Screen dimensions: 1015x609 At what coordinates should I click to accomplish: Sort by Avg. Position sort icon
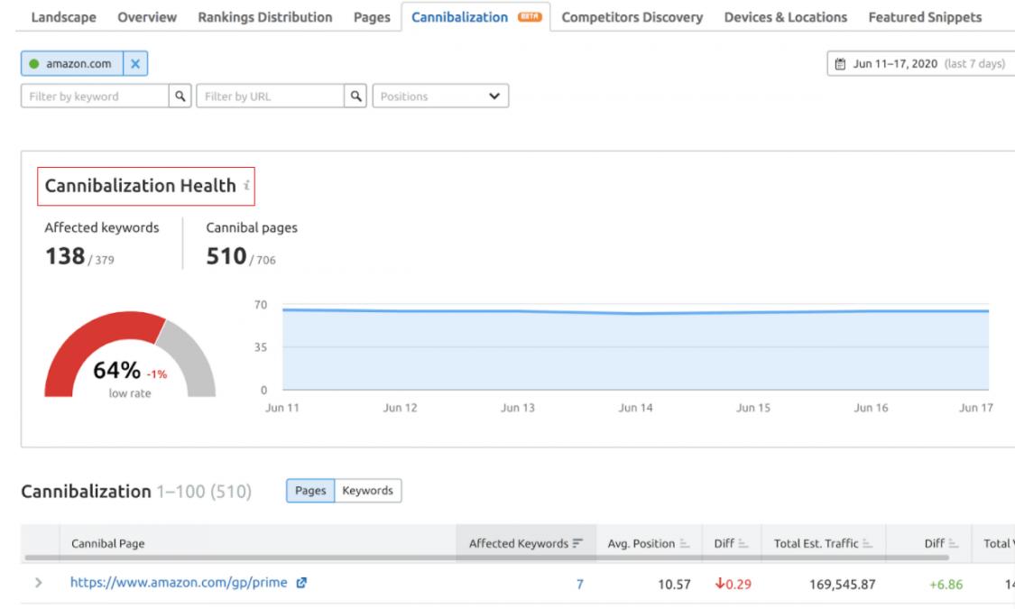point(684,544)
